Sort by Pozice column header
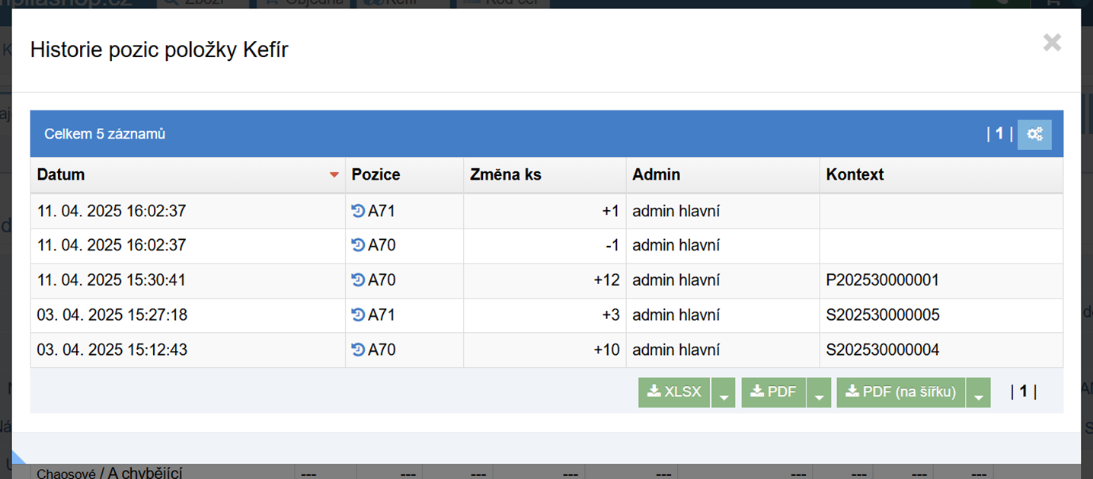 click(x=376, y=174)
